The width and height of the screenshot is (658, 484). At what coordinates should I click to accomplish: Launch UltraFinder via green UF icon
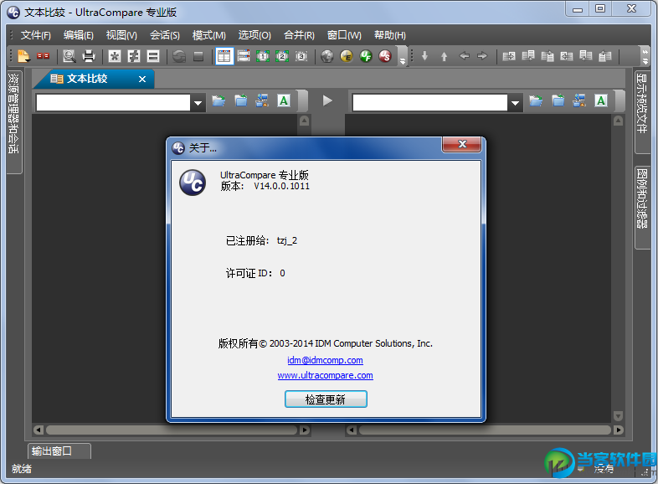[x=366, y=56]
